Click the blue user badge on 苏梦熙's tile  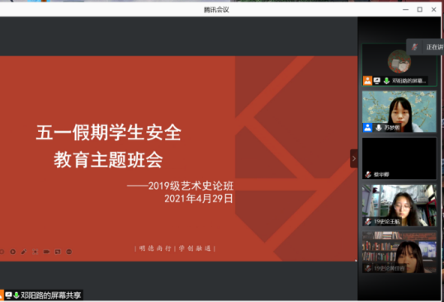367,128
